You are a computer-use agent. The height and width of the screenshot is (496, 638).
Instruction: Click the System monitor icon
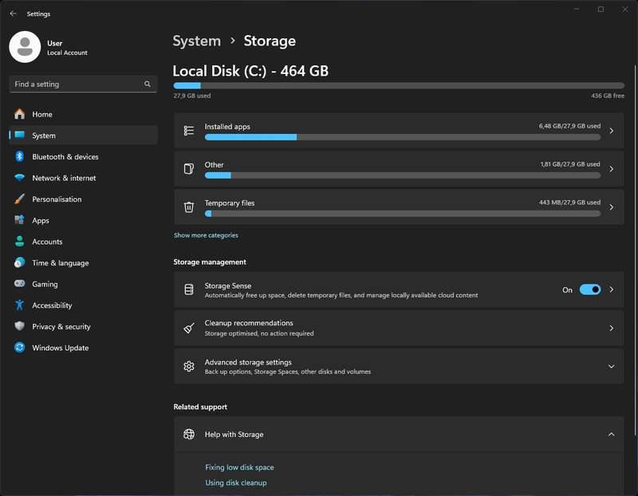19,135
